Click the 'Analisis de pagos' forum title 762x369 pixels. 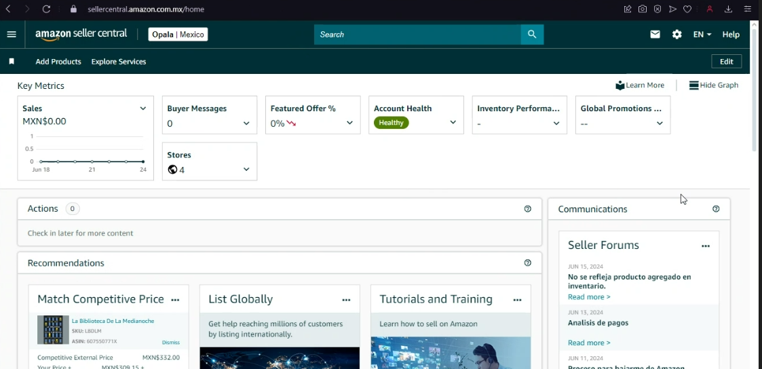598,323
